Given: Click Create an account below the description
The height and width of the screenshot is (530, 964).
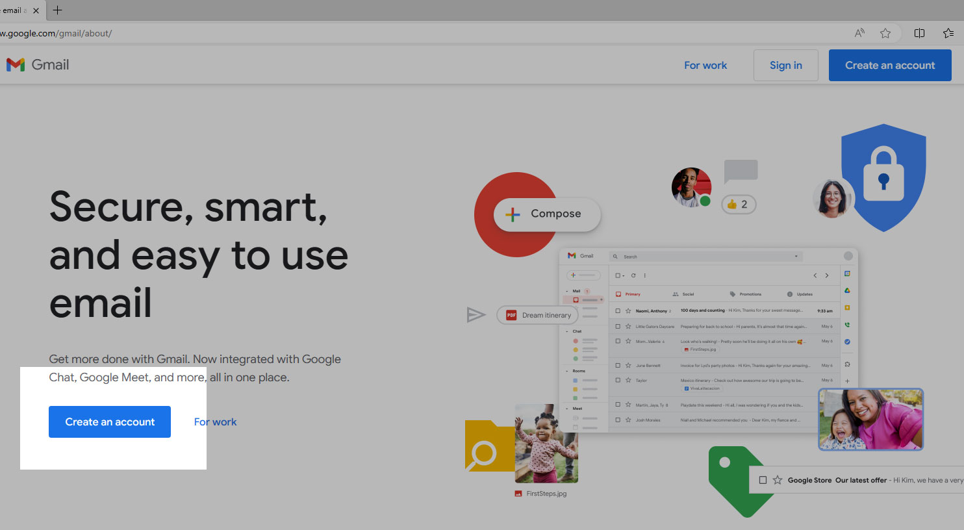Looking at the screenshot, I should tap(110, 422).
